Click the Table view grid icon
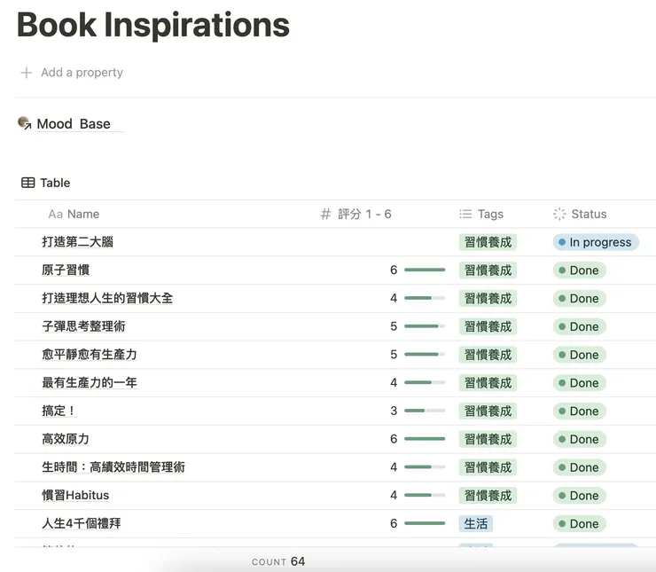This screenshot has width=656, height=572. 28,183
